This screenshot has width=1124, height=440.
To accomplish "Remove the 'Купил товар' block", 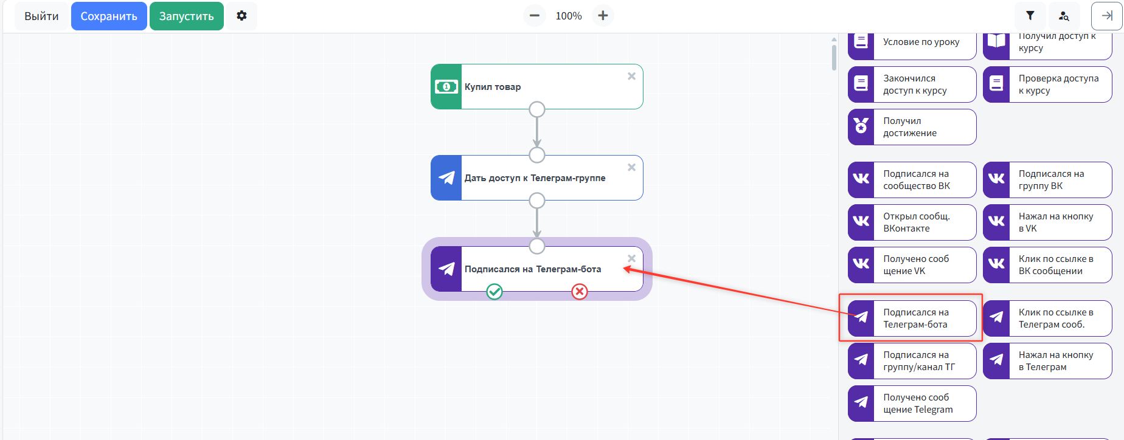I will (631, 76).
